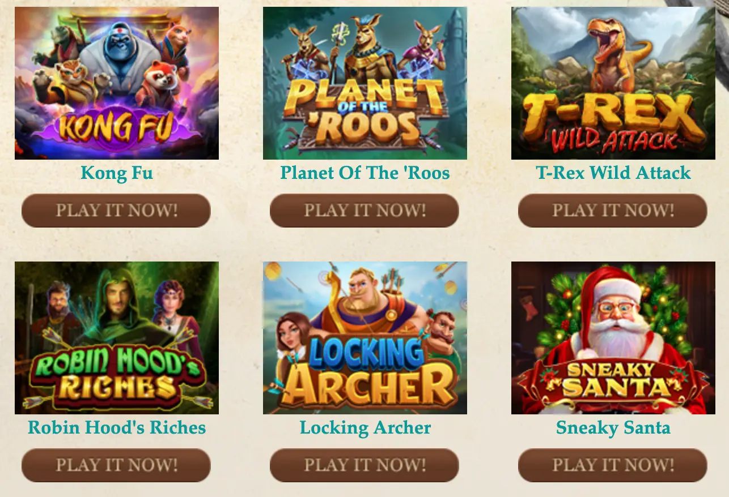Viewport: 729px width, 497px height.
Task: Select the Sneaky Santa game image
Action: 613,338
